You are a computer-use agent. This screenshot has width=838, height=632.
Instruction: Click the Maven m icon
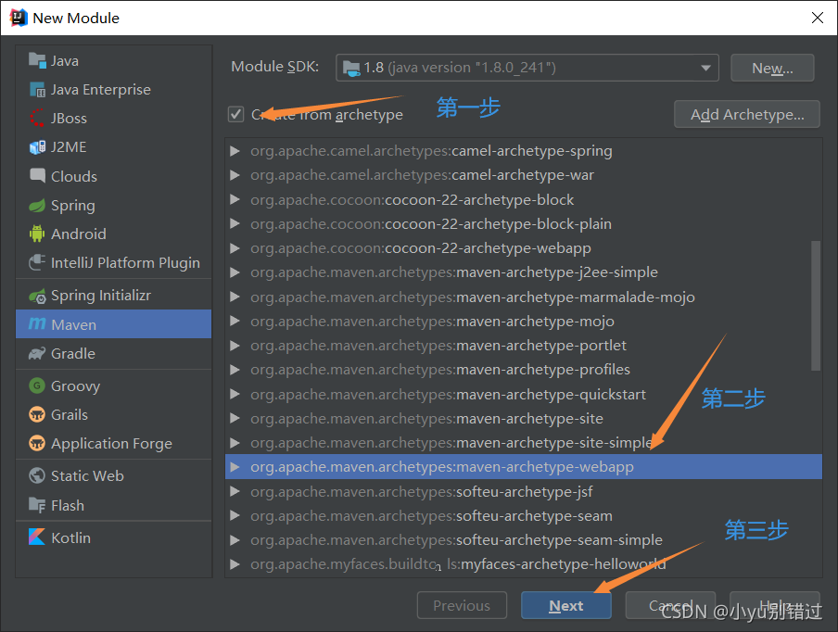(x=37, y=323)
